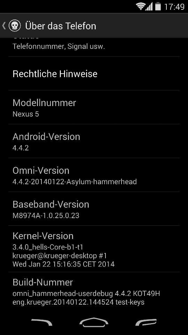Viewport: 188px width, 335px height.
Task: Tap the Back navigation bar button
Action: pos(42,322)
